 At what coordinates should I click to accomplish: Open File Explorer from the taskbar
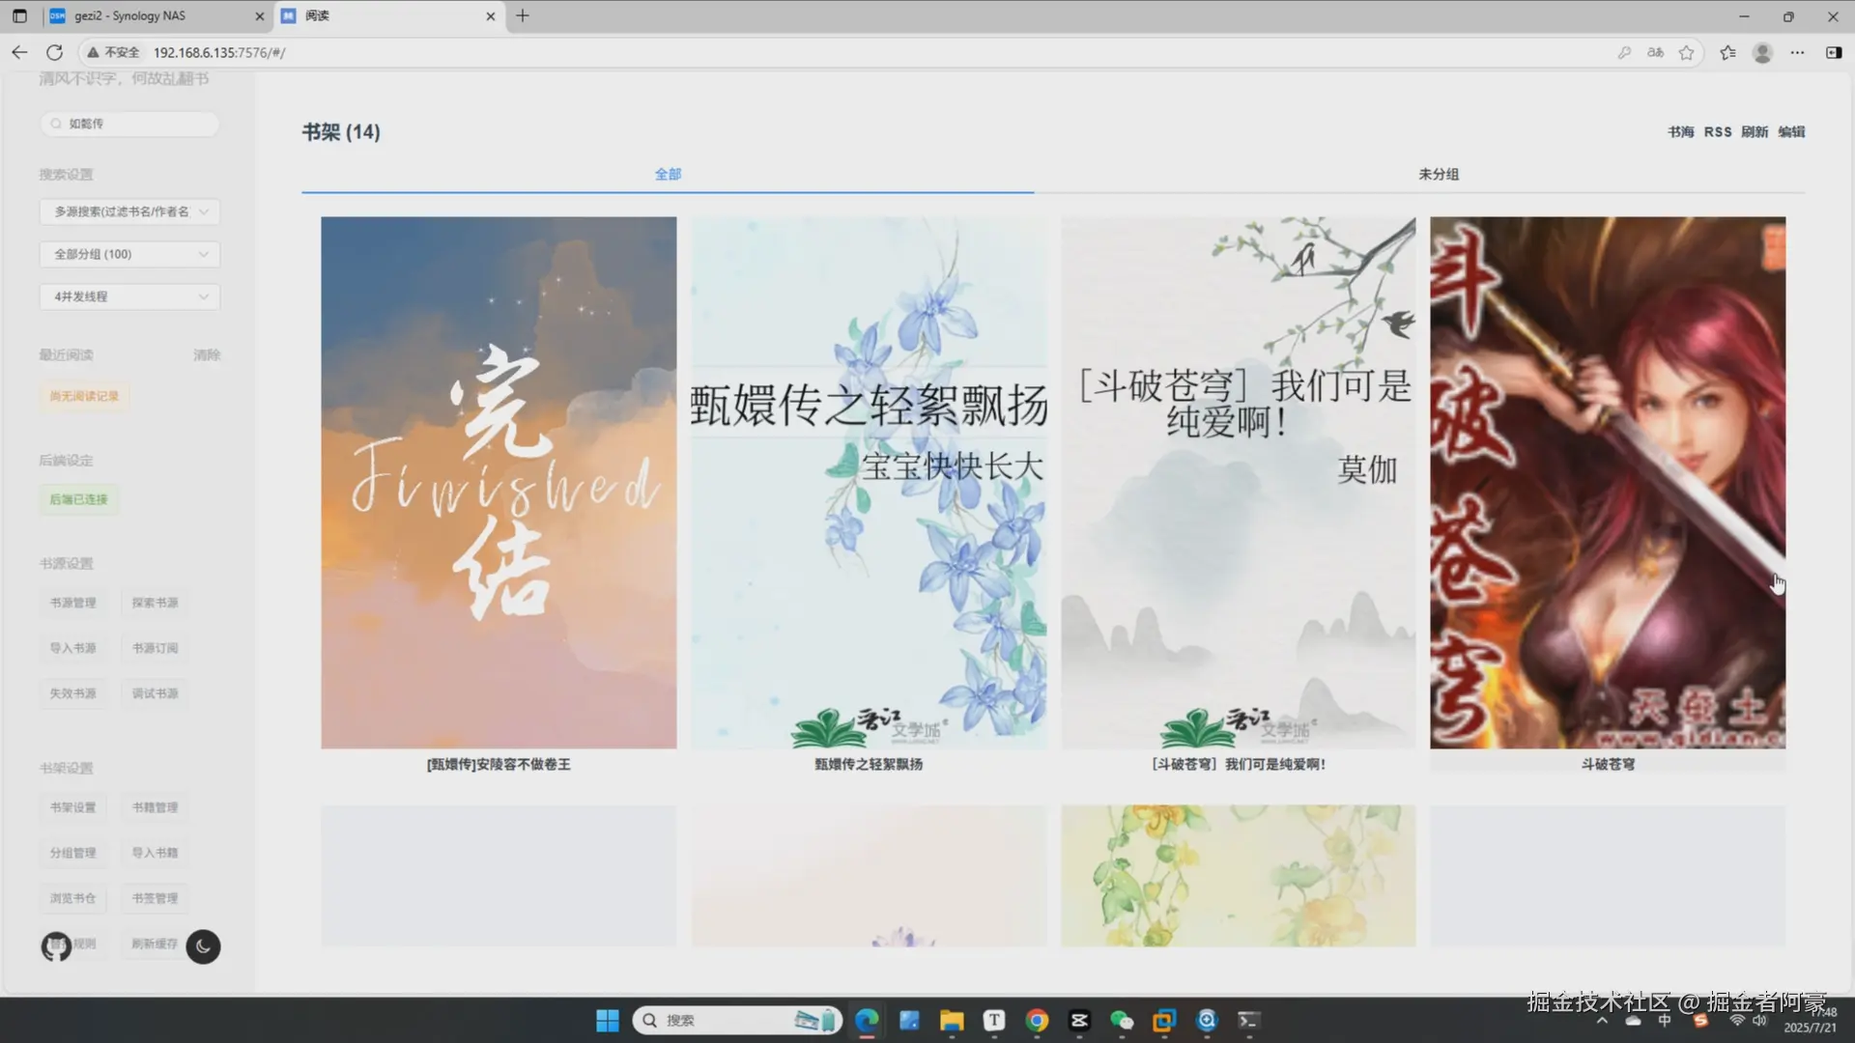pyautogui.click(x=952, y=1020)
